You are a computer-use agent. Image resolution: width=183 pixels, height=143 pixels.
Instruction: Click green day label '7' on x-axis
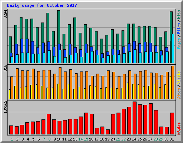pyautogui.click(x=44, y=139)
